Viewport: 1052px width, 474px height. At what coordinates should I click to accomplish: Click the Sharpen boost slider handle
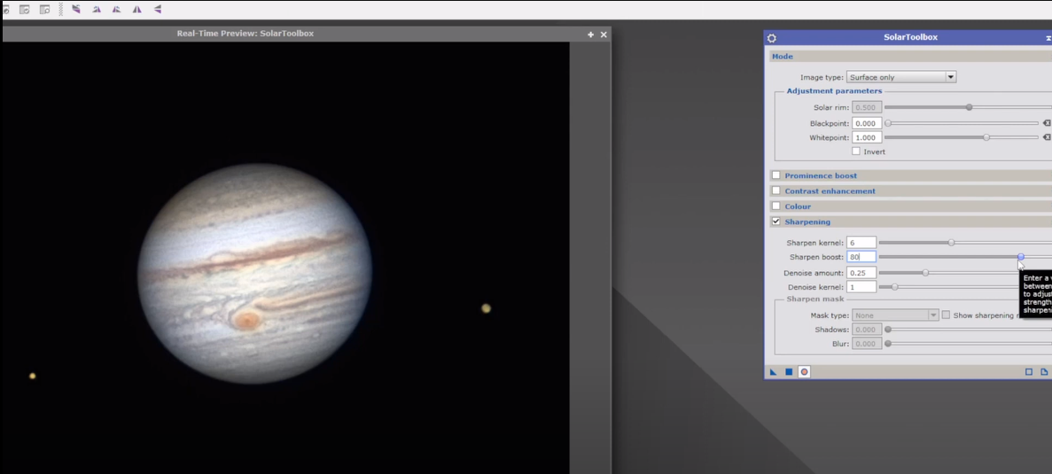tap(1020, 257)
